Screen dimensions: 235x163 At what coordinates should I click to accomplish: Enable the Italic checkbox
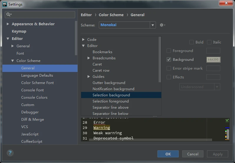click(x=209, y=42)
